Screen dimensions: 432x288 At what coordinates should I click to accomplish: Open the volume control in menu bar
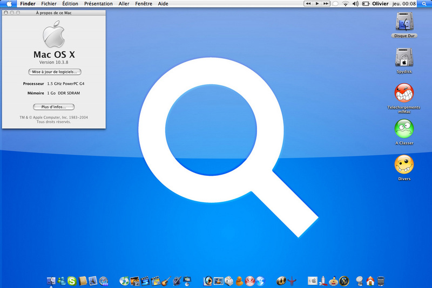(x=355, y=4)
